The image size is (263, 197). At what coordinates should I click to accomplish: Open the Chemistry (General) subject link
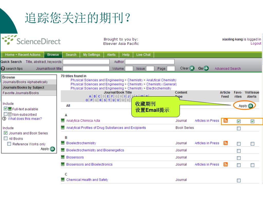pos(162,84)
